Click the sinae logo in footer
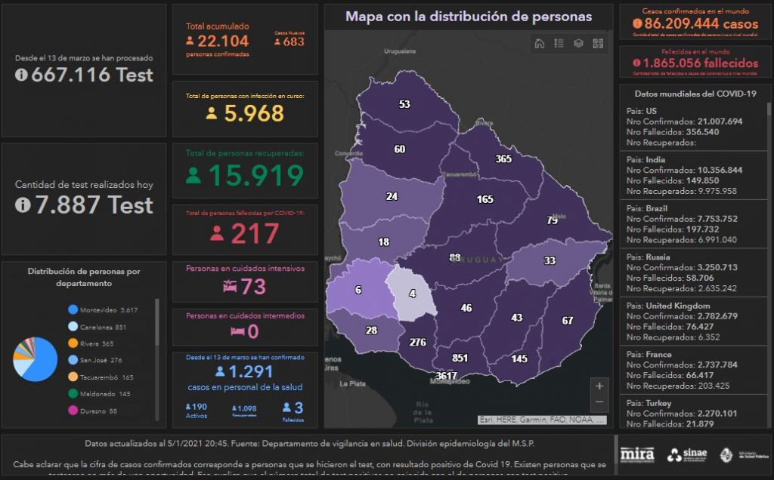The height and width of the screenshot is (480, 774). pos(687,454)
